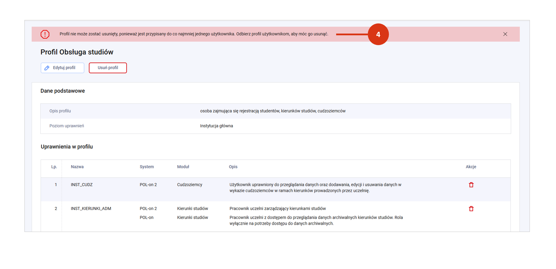Click the error message text in banner
Viewport: 556px width, 269px height.
[194, 34]
